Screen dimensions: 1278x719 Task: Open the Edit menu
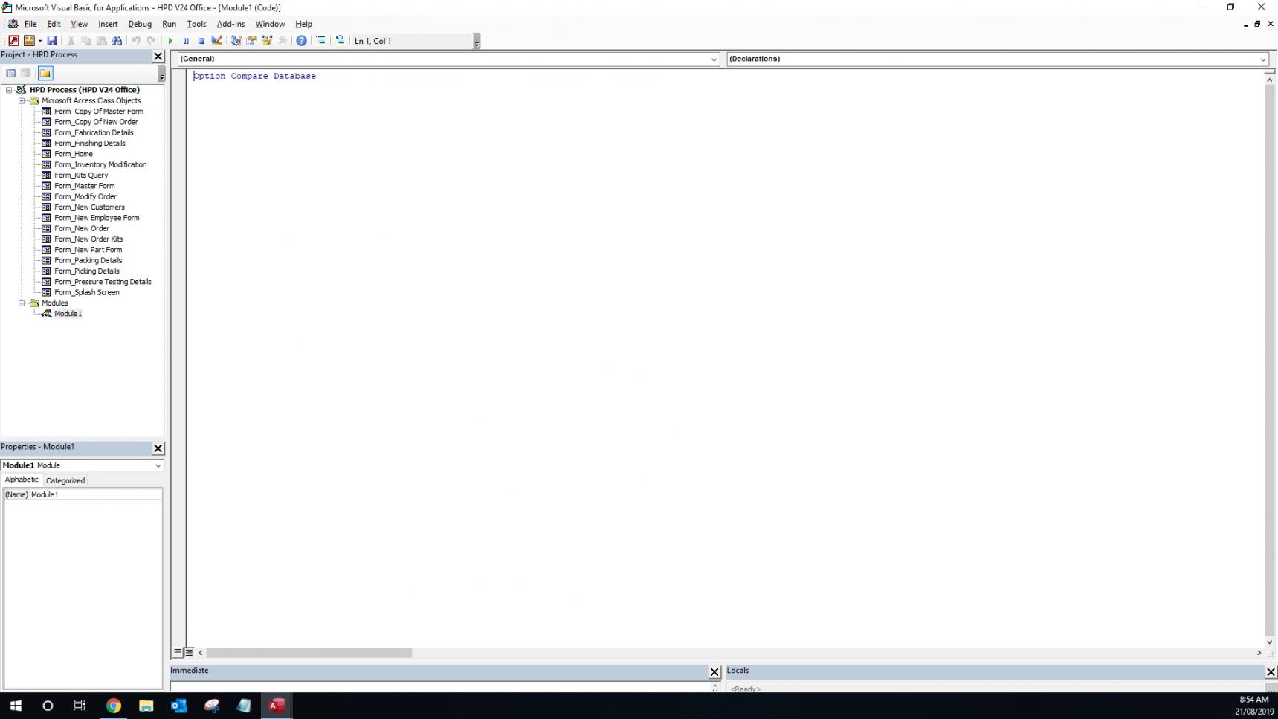tap(54, 24)
